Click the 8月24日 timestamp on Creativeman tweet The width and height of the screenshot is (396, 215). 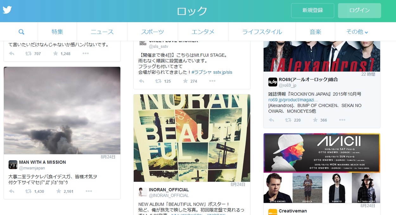point(368,206)
